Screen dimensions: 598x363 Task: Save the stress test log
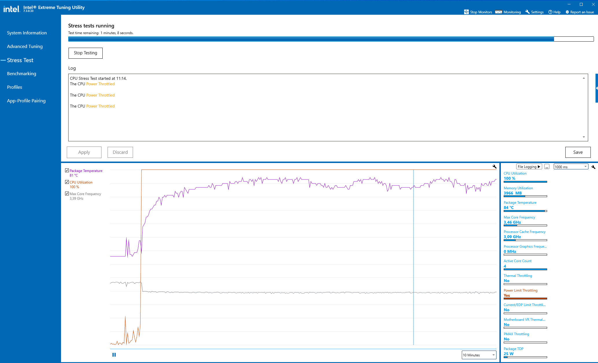tap(578, 152)
